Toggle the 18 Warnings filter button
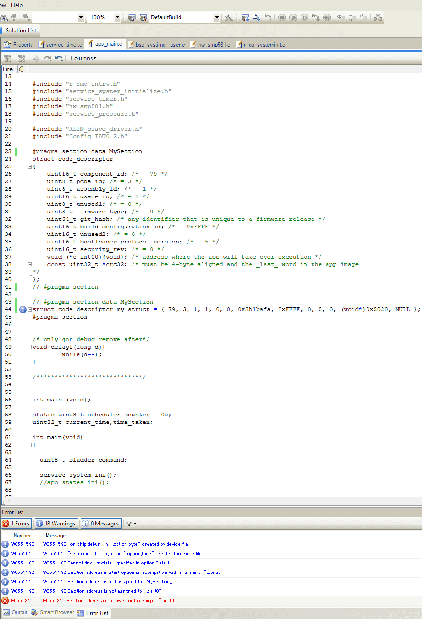The height and width of the screenshot is (619, 422). point(55,524)
